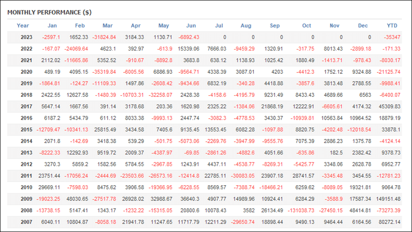Click the Monthly Performance ($) heading
412x232 pixels.
[x=49, y=12]
